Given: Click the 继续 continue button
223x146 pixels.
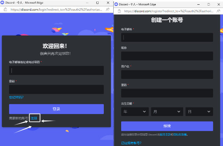Looking at the screenshot, I should tap(167, 126).
